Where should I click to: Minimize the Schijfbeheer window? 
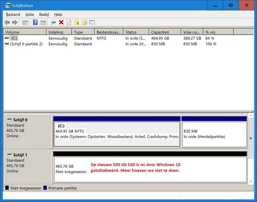coord(215,5)
